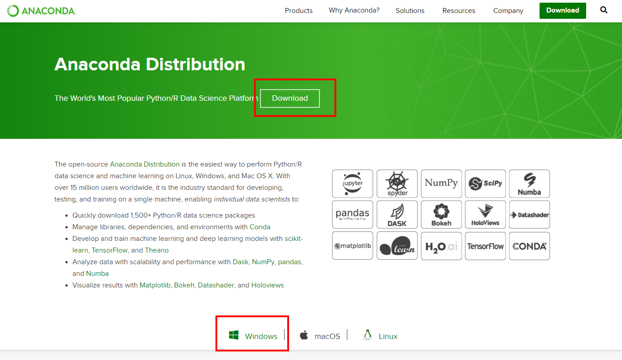Expand the Solutions menu
The width and height of the screenshot is (622, 360).
pyautogui.click(x=410, y=11)
